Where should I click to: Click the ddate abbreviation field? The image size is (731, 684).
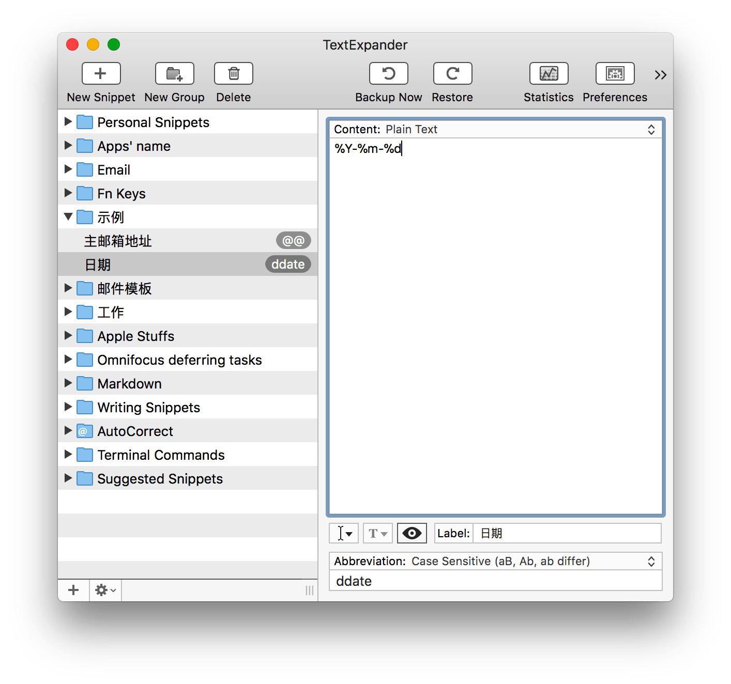[x=495, y=581]
